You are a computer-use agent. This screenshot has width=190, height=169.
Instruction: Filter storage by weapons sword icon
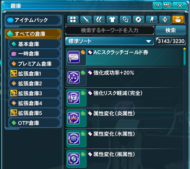tap(86, 19)
